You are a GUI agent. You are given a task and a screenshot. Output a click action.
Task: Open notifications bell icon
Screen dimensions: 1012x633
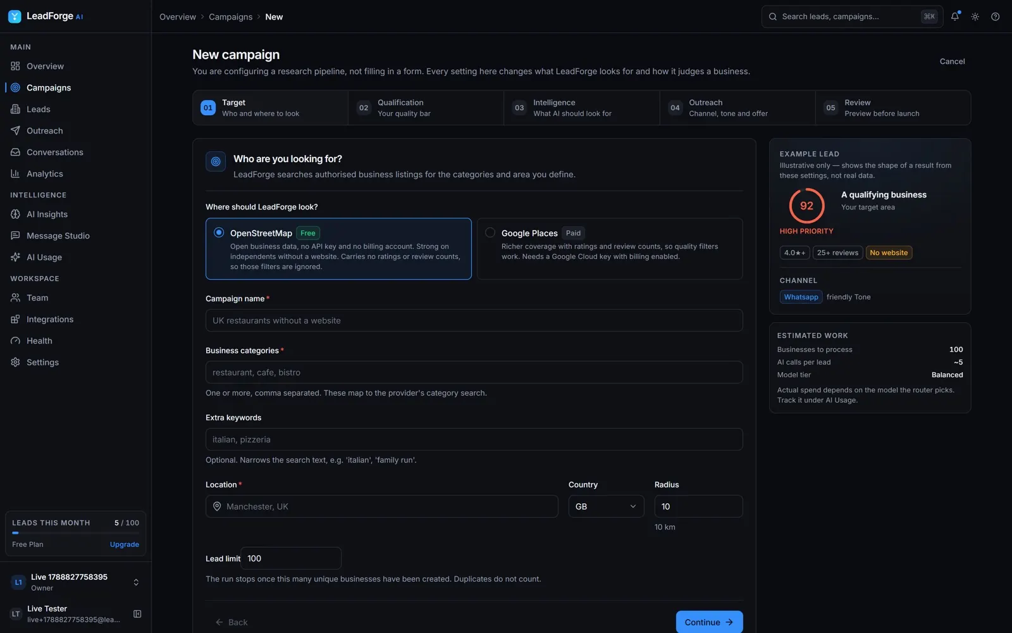[x=955, y=16]
